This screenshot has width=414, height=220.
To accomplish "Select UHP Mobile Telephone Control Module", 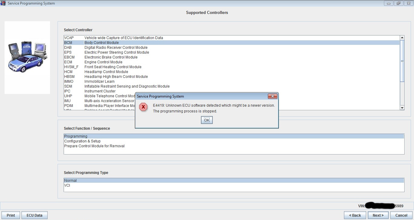I will point(99,96).
